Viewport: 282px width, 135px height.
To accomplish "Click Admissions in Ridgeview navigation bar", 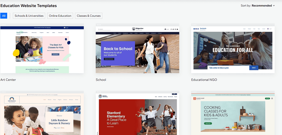I will [153, 33].
